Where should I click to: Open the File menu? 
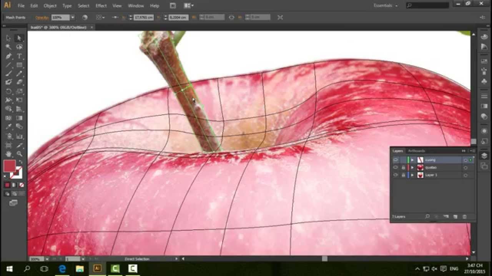pos(21,6)
